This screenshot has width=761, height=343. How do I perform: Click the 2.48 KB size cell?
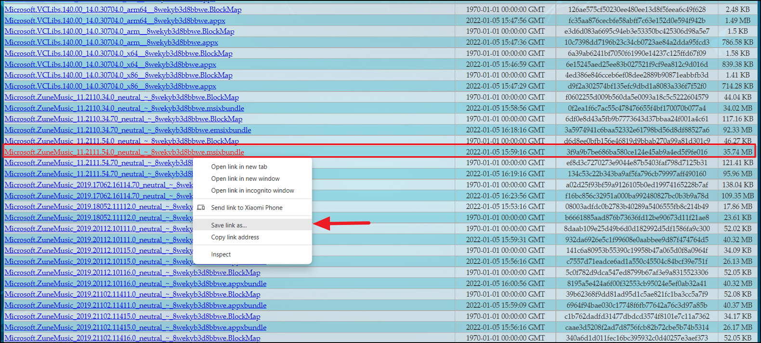point(737,10)
